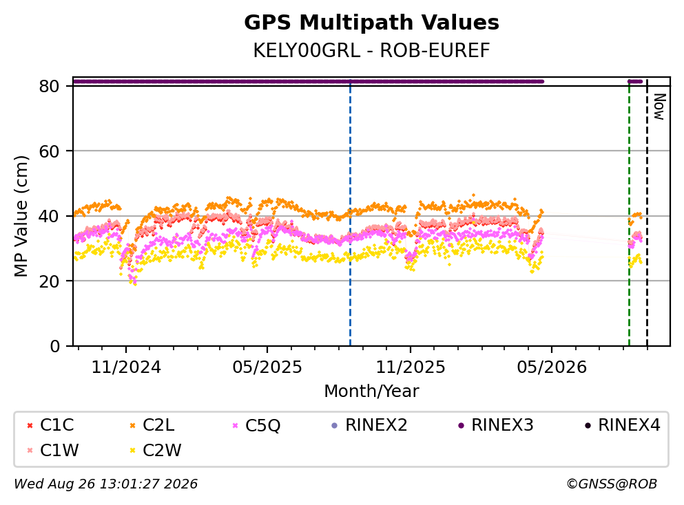Click the KELY00GRL - ROB-EUREF subtitle
This screenshot has height=505, width=684.
372,50
